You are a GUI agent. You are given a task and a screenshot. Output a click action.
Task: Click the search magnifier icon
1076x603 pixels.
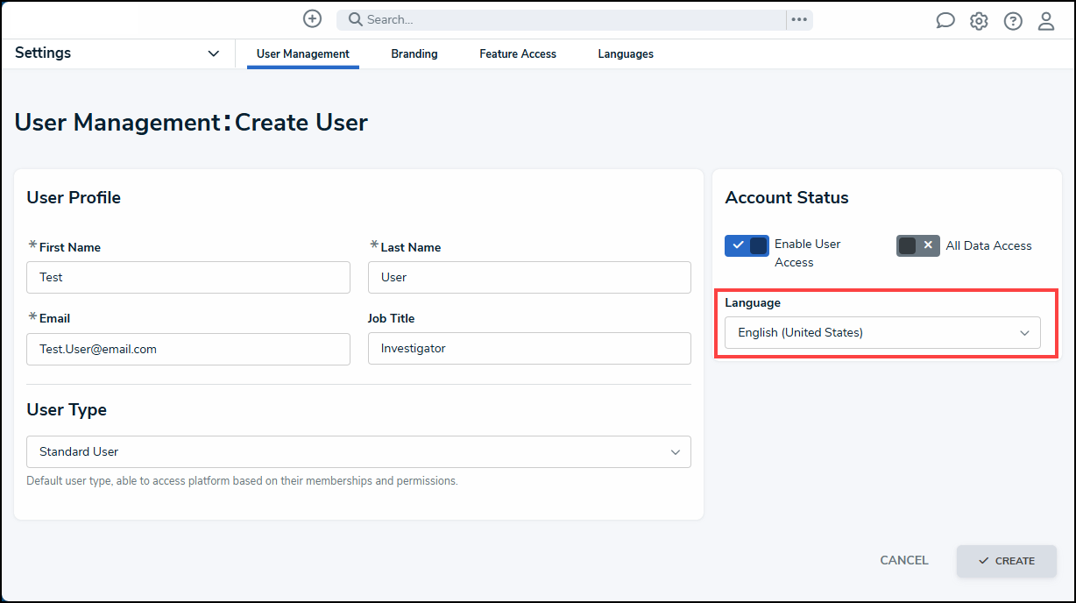[356, 19]
